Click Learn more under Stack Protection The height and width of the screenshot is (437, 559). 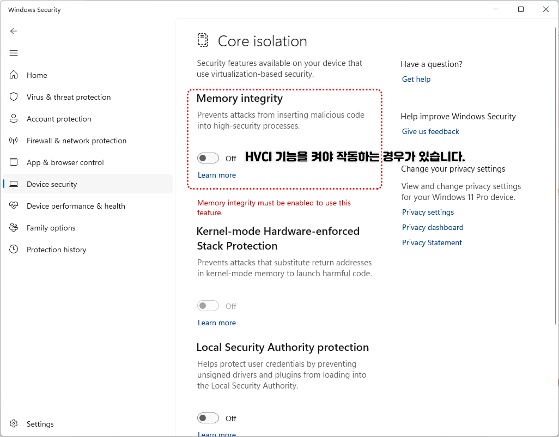pyautogui.click(x=217, y=323)
